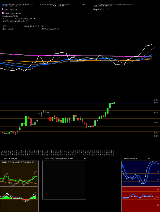Open the ADX indicator chart panel
Viewport: 160px width, 212px height.
point(19,173)
